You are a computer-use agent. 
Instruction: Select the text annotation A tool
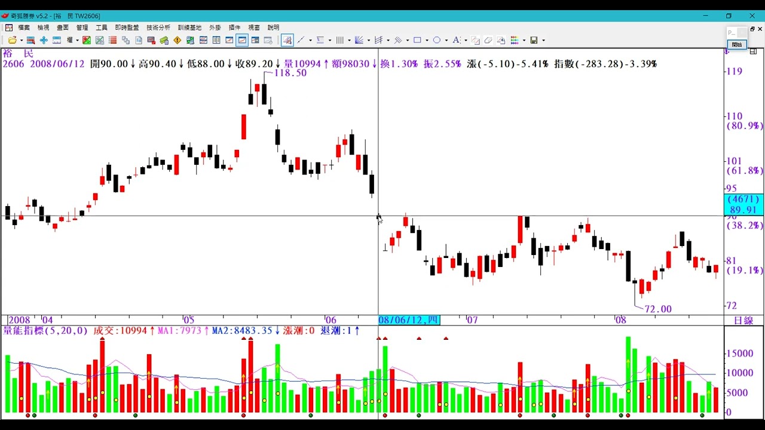457,40
